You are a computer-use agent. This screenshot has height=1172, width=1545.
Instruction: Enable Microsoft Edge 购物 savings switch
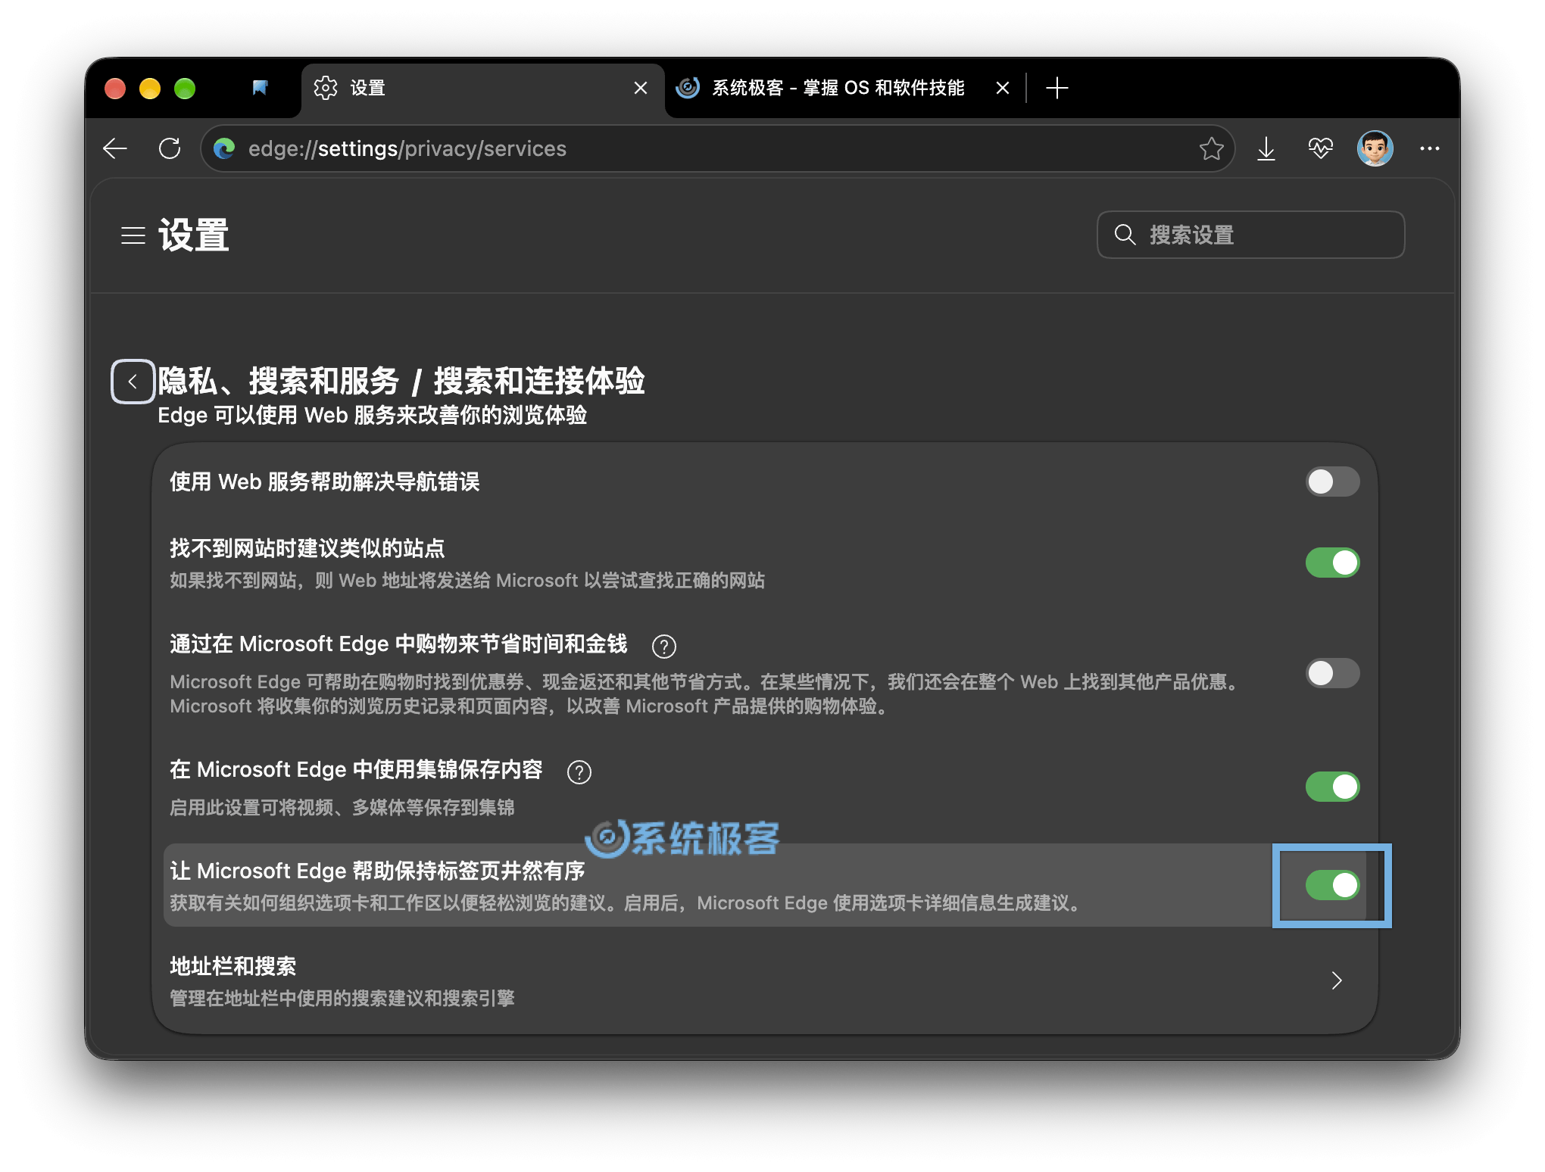1332,673
